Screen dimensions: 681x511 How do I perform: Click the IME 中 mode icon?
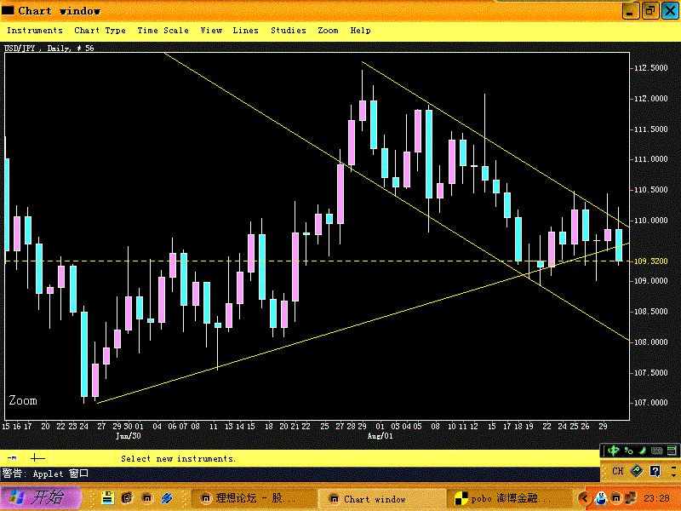613,451
